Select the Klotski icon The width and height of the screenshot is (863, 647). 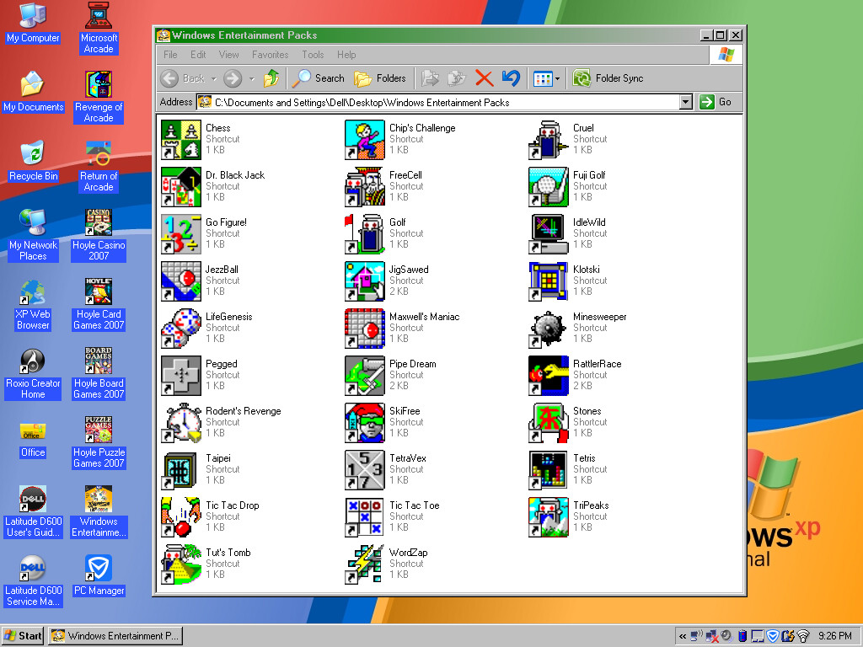pyautogui.click(x=549, y=281)
